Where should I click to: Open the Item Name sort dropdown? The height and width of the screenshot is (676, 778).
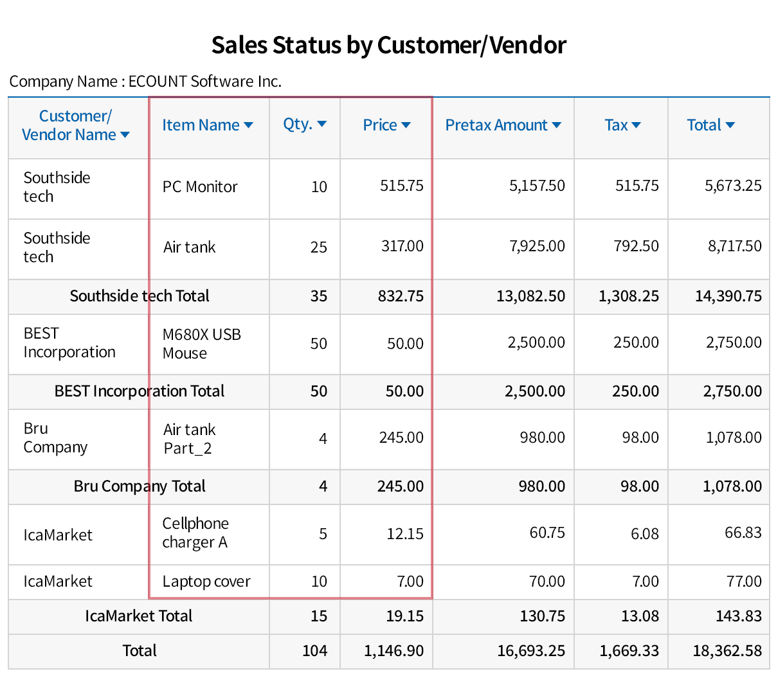248,125
